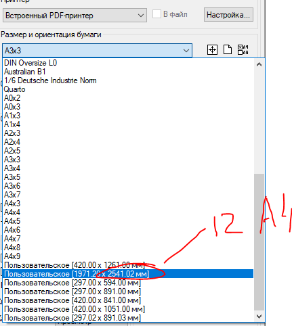Pick the "Quarto" paper format

click(x=128, y=89)
